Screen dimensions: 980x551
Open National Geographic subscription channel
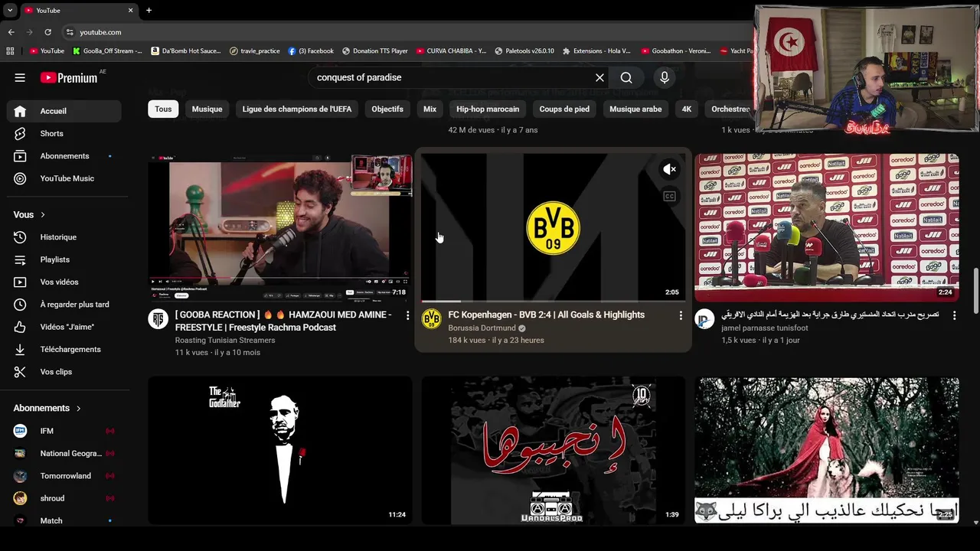[x=64, y=453]
